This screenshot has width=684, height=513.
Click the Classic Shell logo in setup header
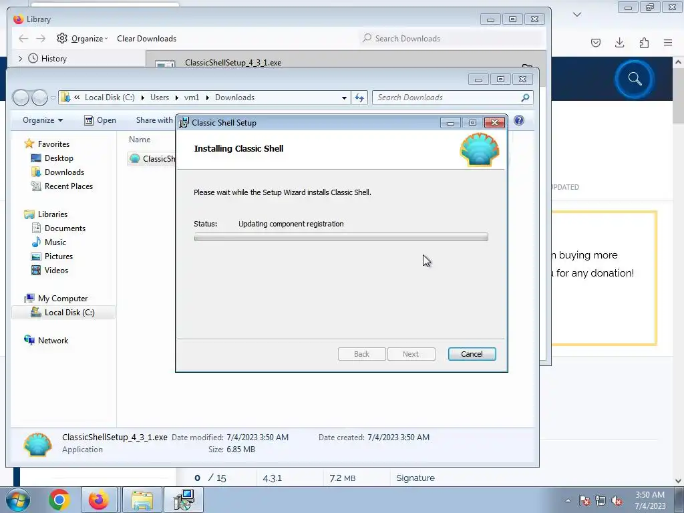tap(480, 150)
